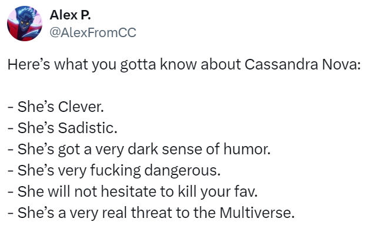Image resolution: width=374 pixels, height=225 pixels.
Task: Select the "very fucking dangerous" bullet line
Action: [114, 171]
